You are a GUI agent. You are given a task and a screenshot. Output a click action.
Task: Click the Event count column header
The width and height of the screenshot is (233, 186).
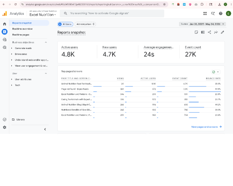180,78
